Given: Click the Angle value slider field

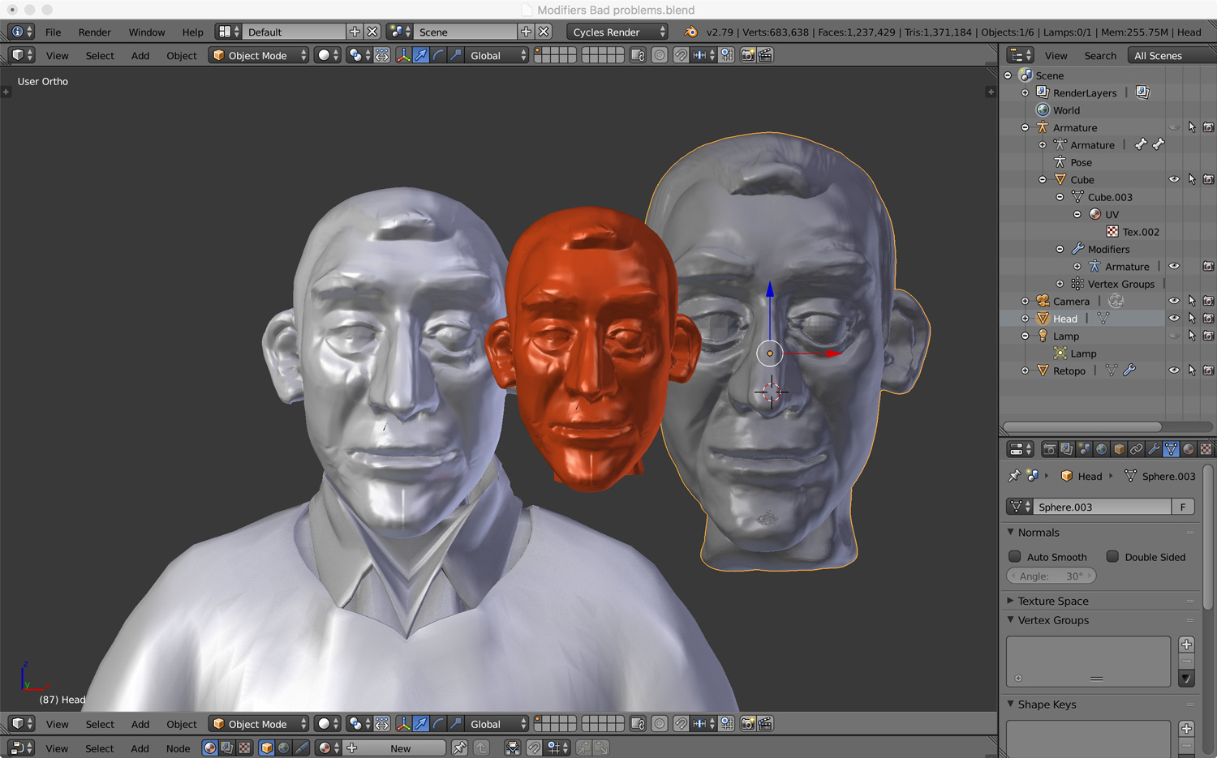Looking at the screenshot, I should (x=1051, y=576).
